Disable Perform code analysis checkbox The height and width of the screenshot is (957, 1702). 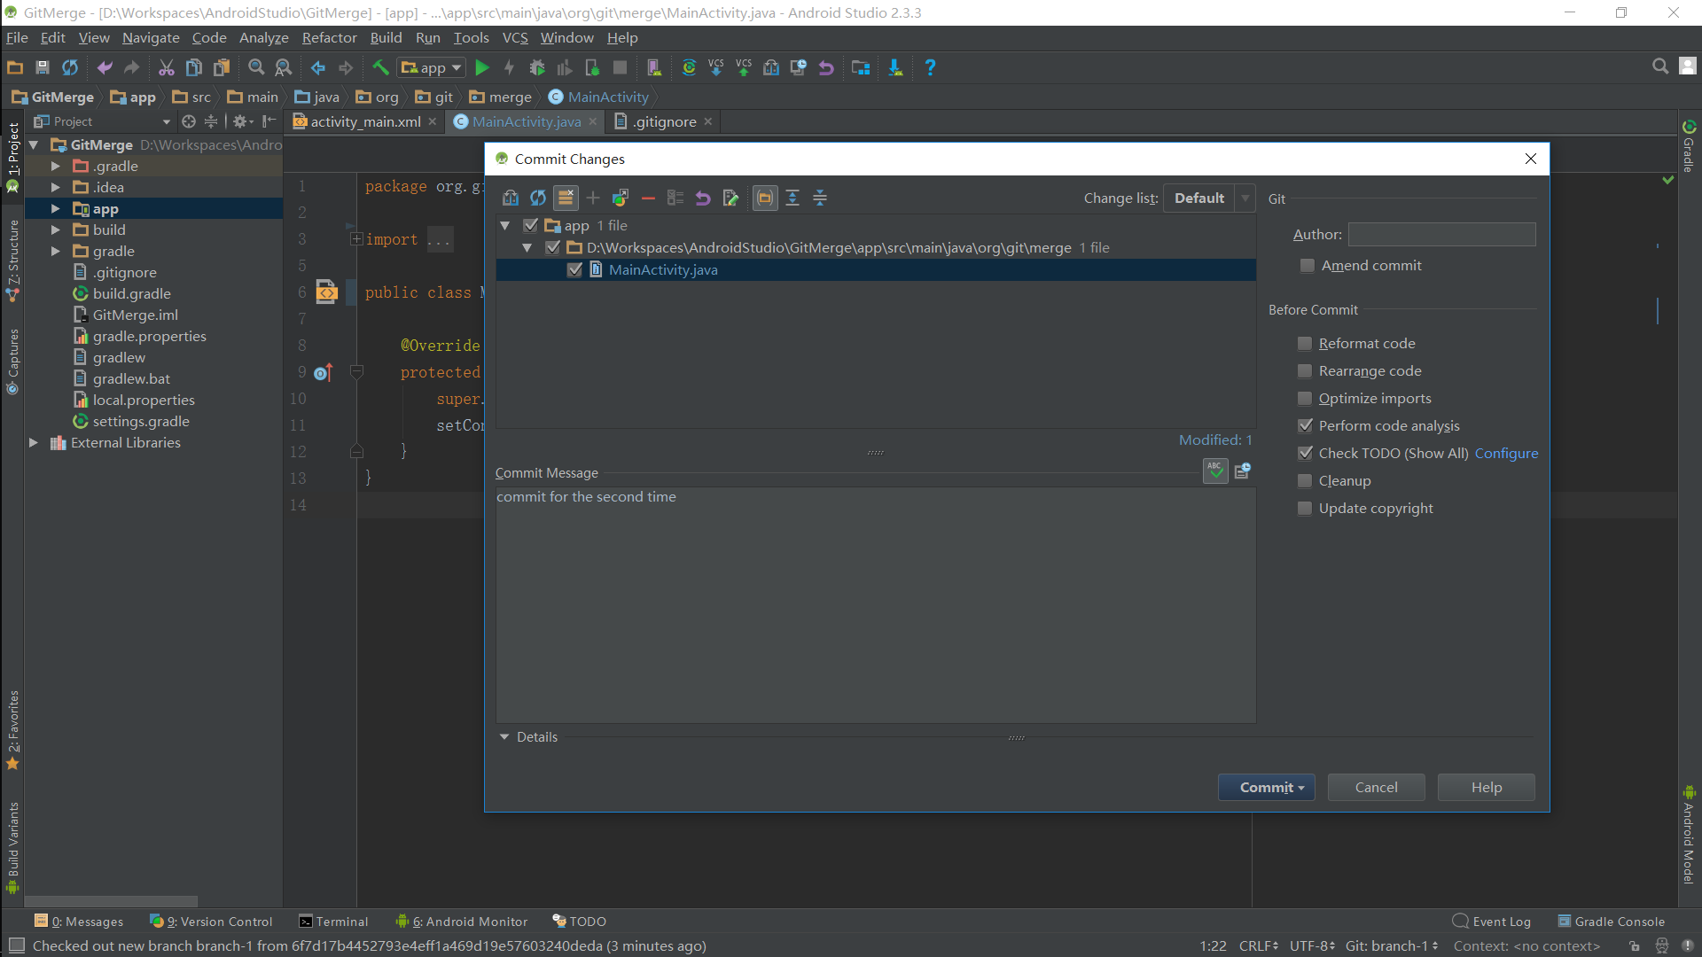point(1305,426)
